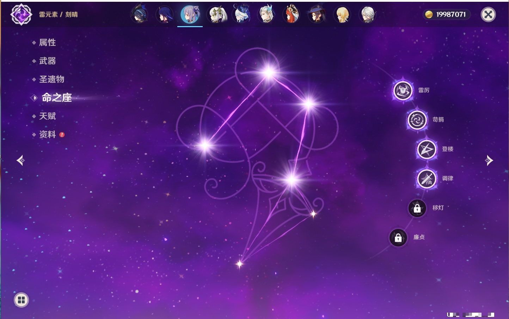Select the highlighted Keqing avatar

190,14
